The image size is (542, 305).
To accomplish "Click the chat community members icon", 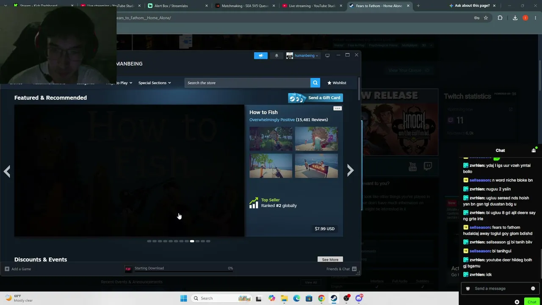I will pos(534,150).
